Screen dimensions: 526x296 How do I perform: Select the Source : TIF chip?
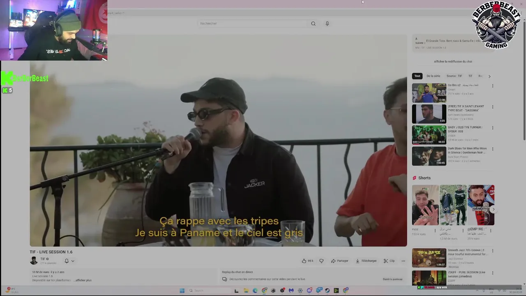pos(454,76)
